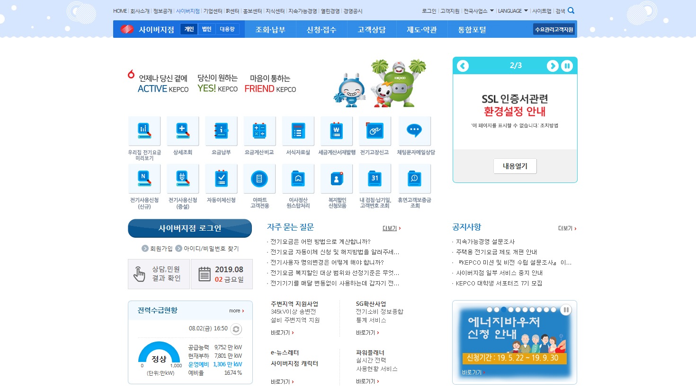696x388 pixels.
Task: Open 전기사용신청(신규) icon
Action: point(144,179)
